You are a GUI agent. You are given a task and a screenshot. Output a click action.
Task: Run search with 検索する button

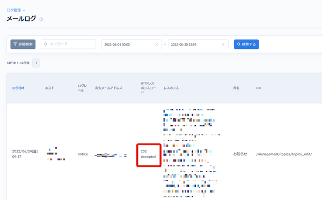click(246, 45)
